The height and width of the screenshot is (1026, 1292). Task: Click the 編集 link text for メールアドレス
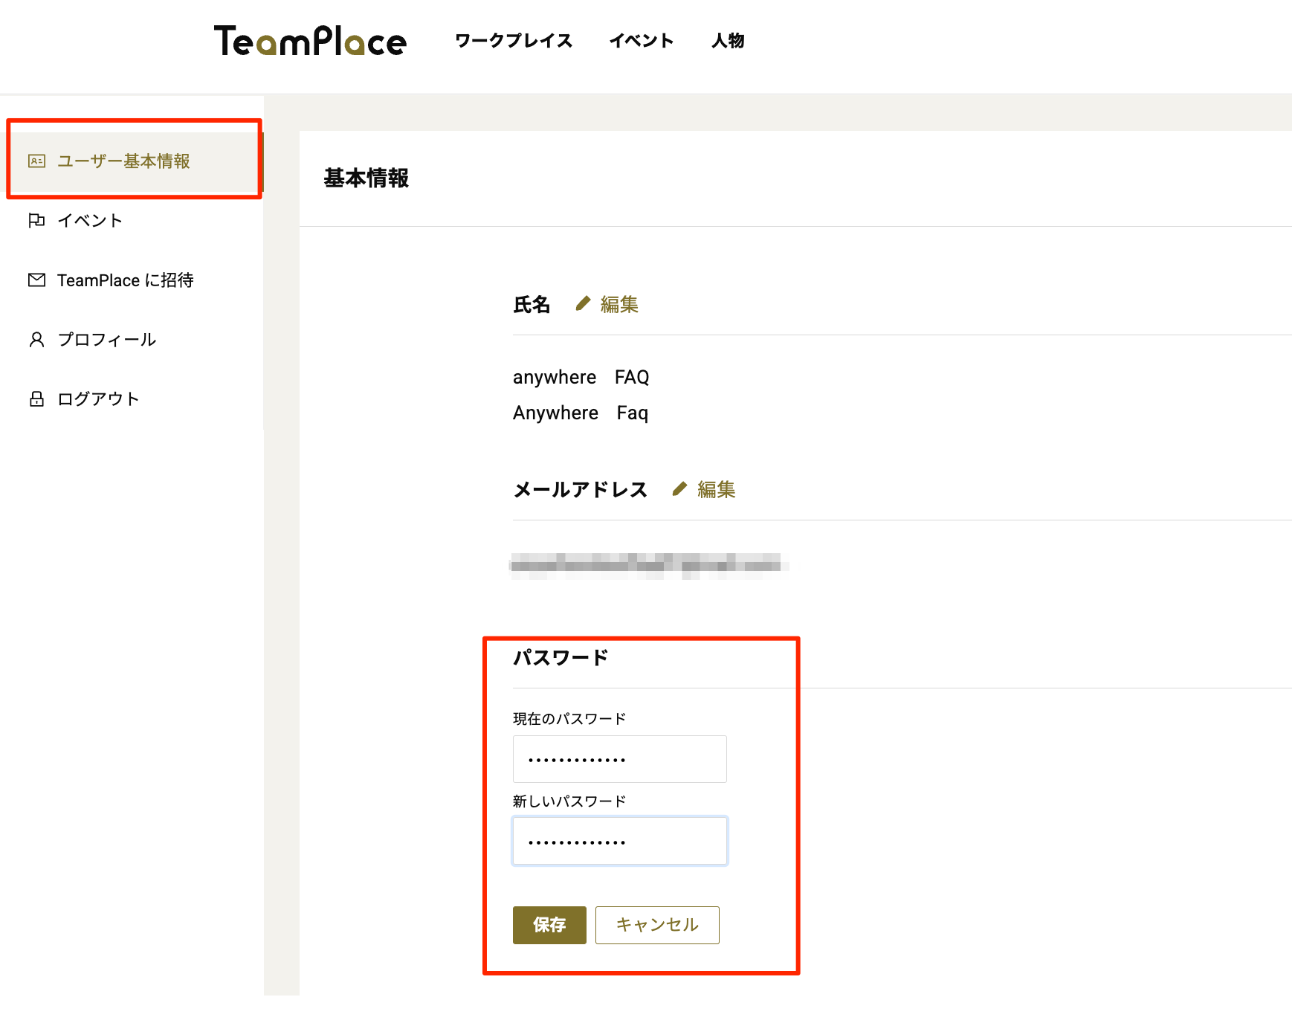tap(716, 490)
